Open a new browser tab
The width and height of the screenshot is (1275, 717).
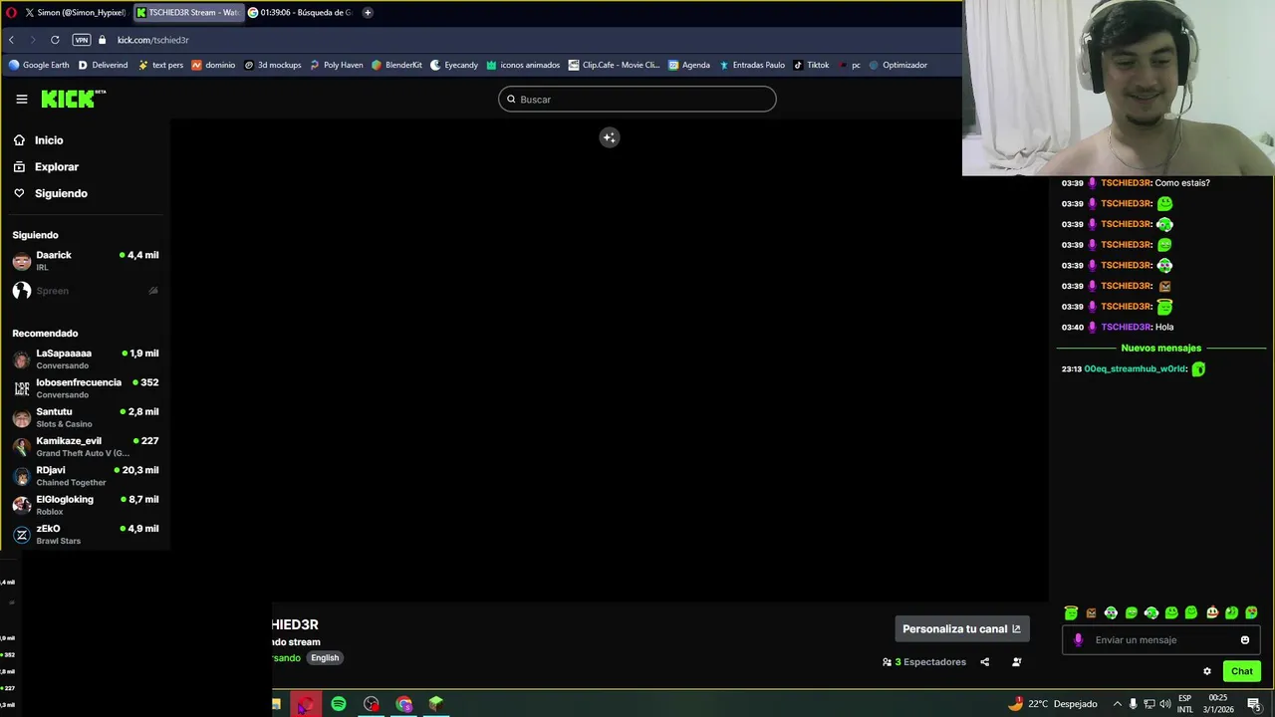click(368, 12)
